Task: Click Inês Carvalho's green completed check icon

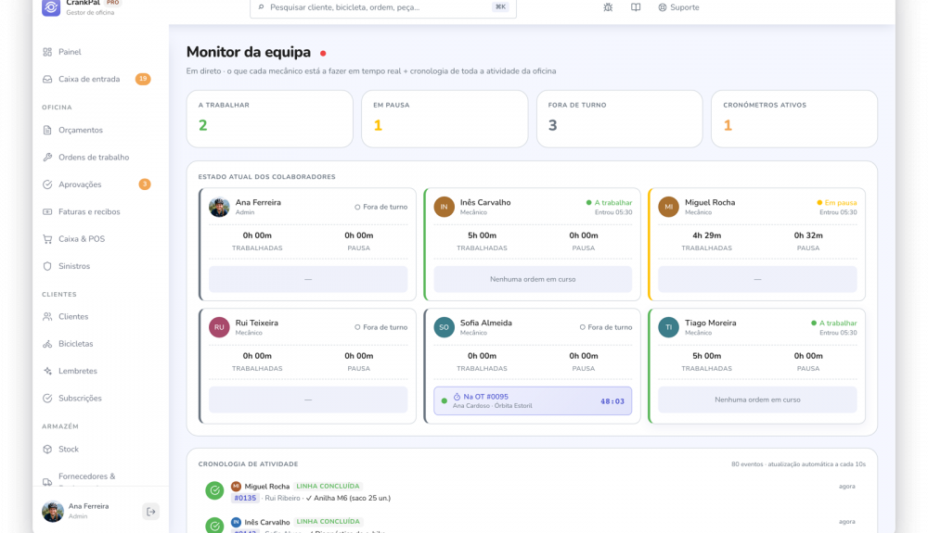Action: pyautogui.click(x=214, y=525)
